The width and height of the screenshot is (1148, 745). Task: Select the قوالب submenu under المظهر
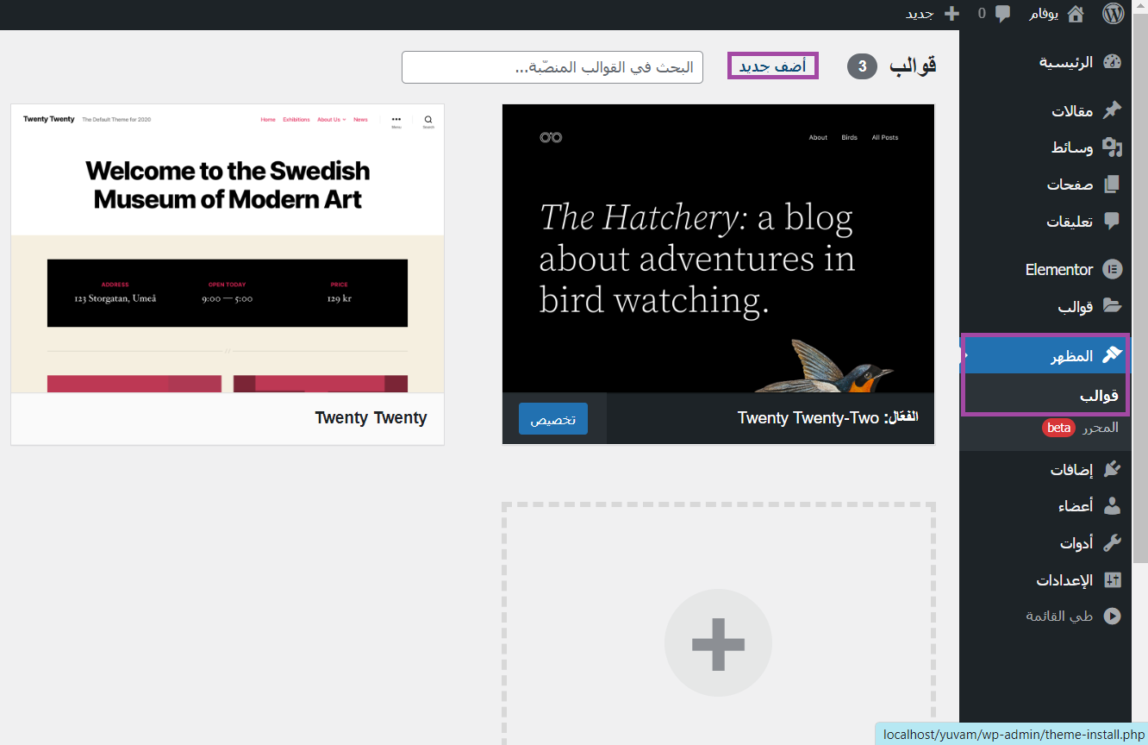pos(1099,396)
